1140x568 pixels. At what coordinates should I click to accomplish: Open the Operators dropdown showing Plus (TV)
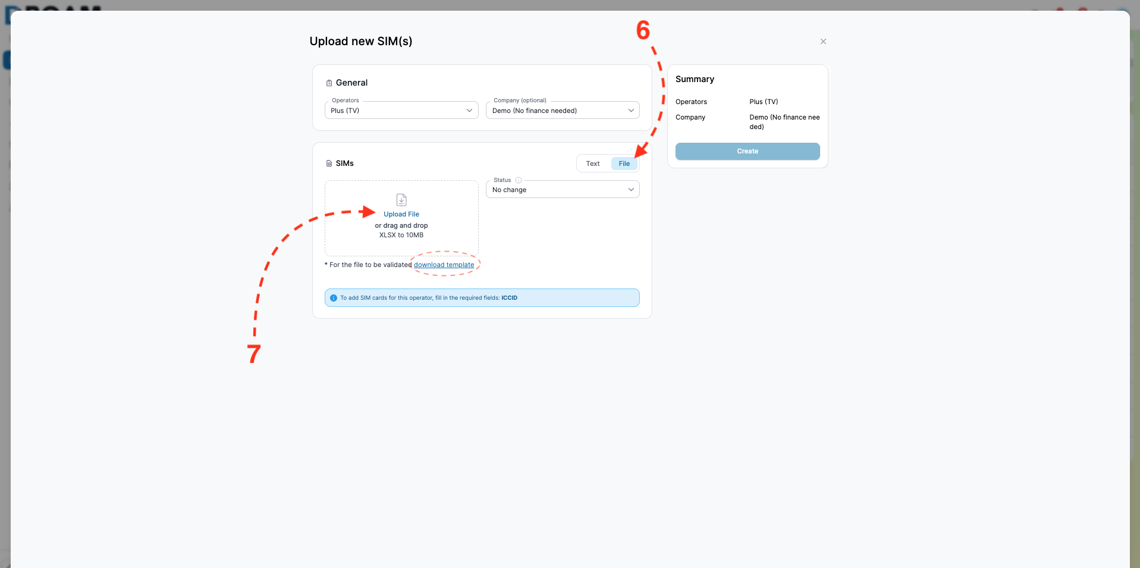coord(401,110)
